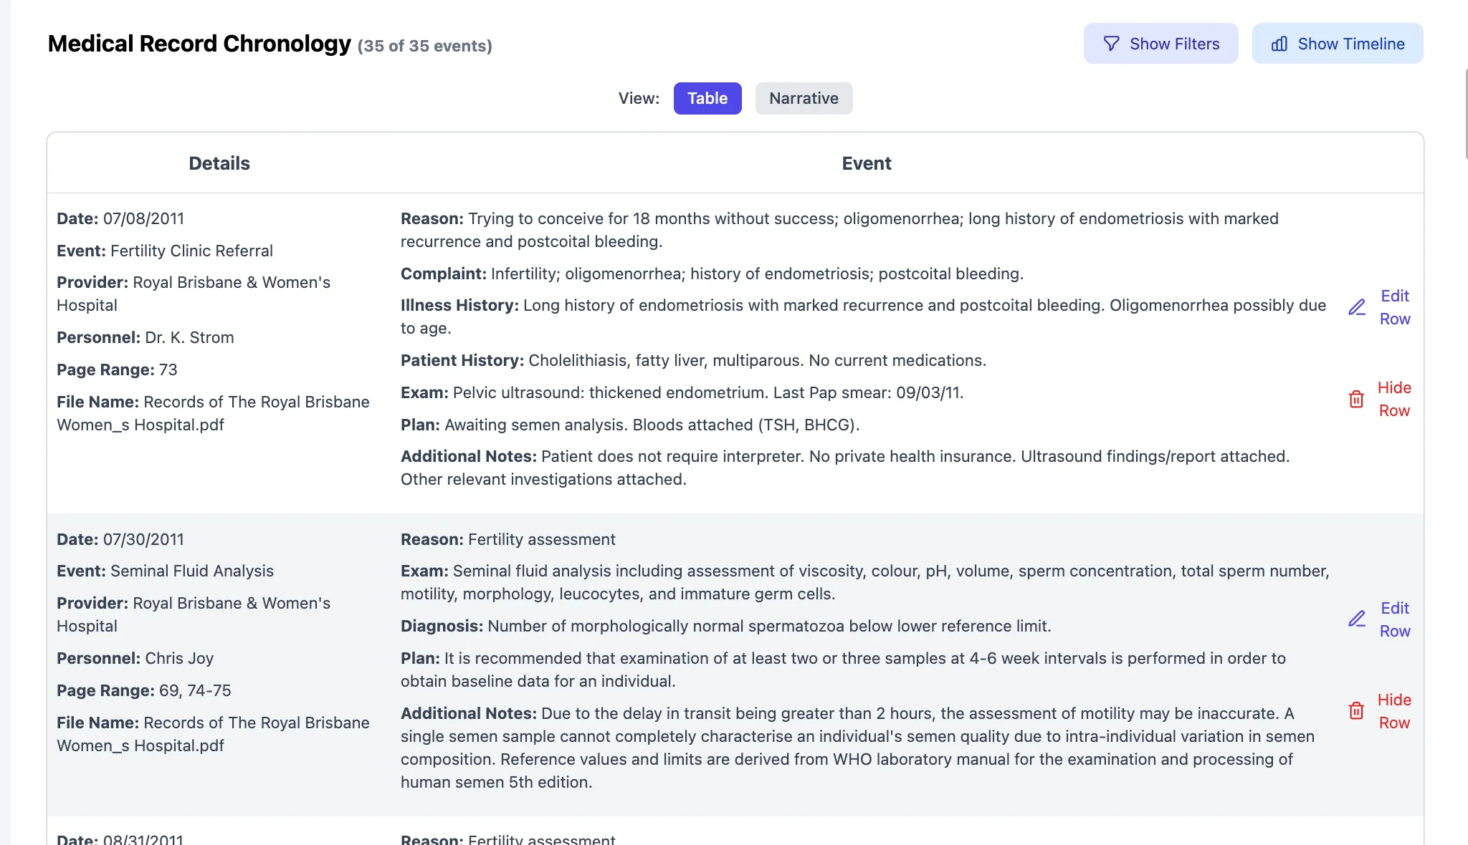Click the funnel icon beside Show Filters
This screenshot has height=845, width=1468.
1111,44
